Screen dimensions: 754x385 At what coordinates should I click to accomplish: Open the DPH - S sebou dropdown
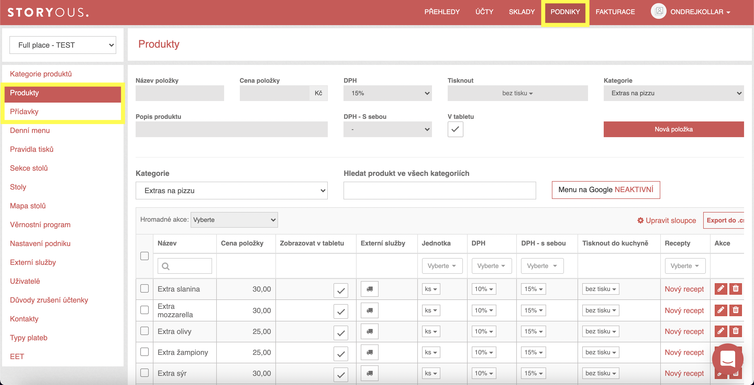click(387, 129)
